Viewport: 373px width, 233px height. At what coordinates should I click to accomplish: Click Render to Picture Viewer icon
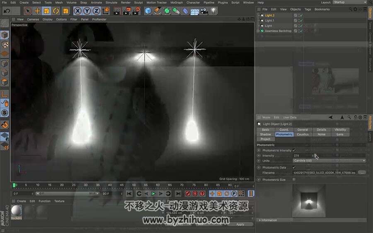(x=126, y=11)
